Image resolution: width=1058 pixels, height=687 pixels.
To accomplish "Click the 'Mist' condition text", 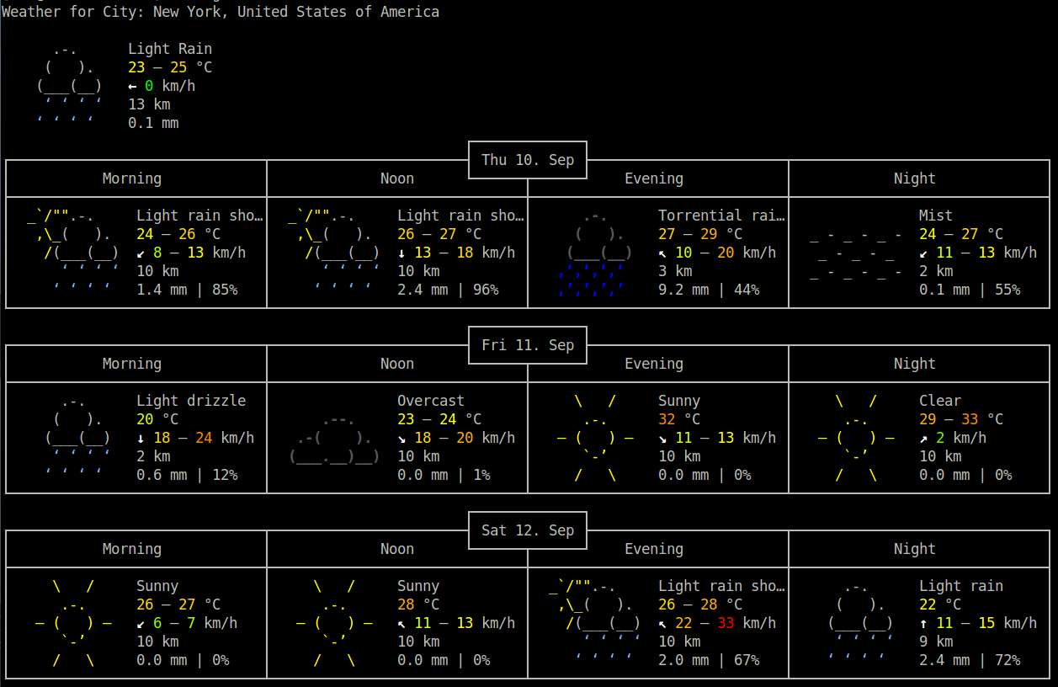I will click(x=936, y=216).
